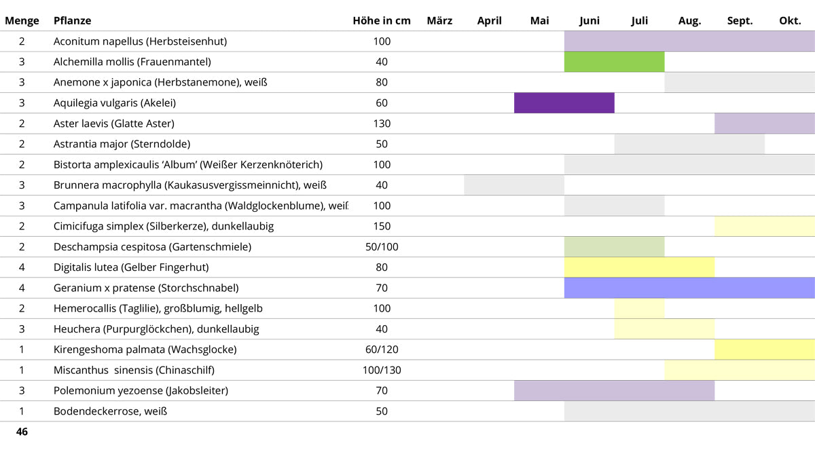Click the "Okt." month header
This screenshot has width=815, height=452.
[x=790, y=20]
